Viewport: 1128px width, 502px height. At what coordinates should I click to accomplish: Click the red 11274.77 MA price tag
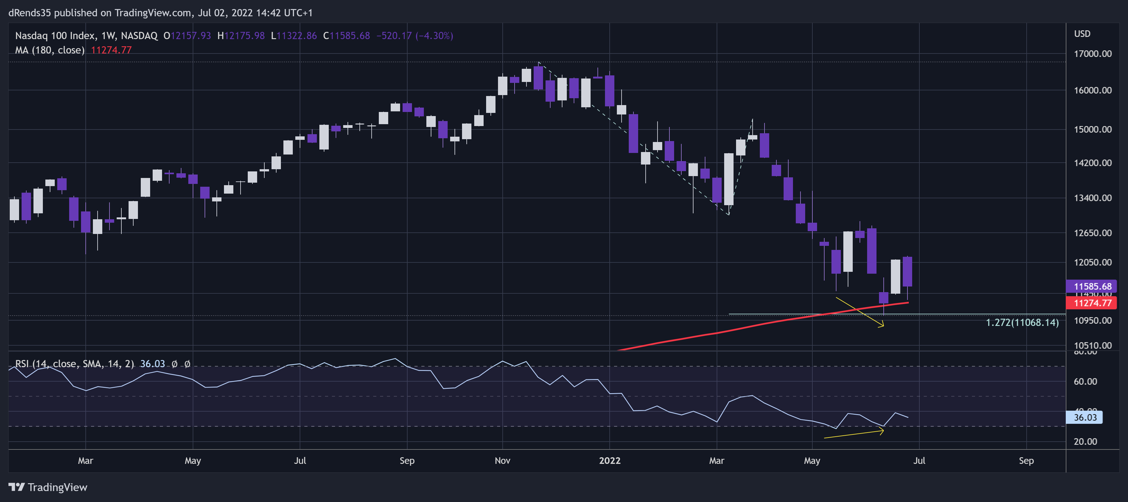coord(1091,303)
